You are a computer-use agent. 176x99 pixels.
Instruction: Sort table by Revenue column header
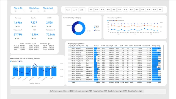click(96, 46)
